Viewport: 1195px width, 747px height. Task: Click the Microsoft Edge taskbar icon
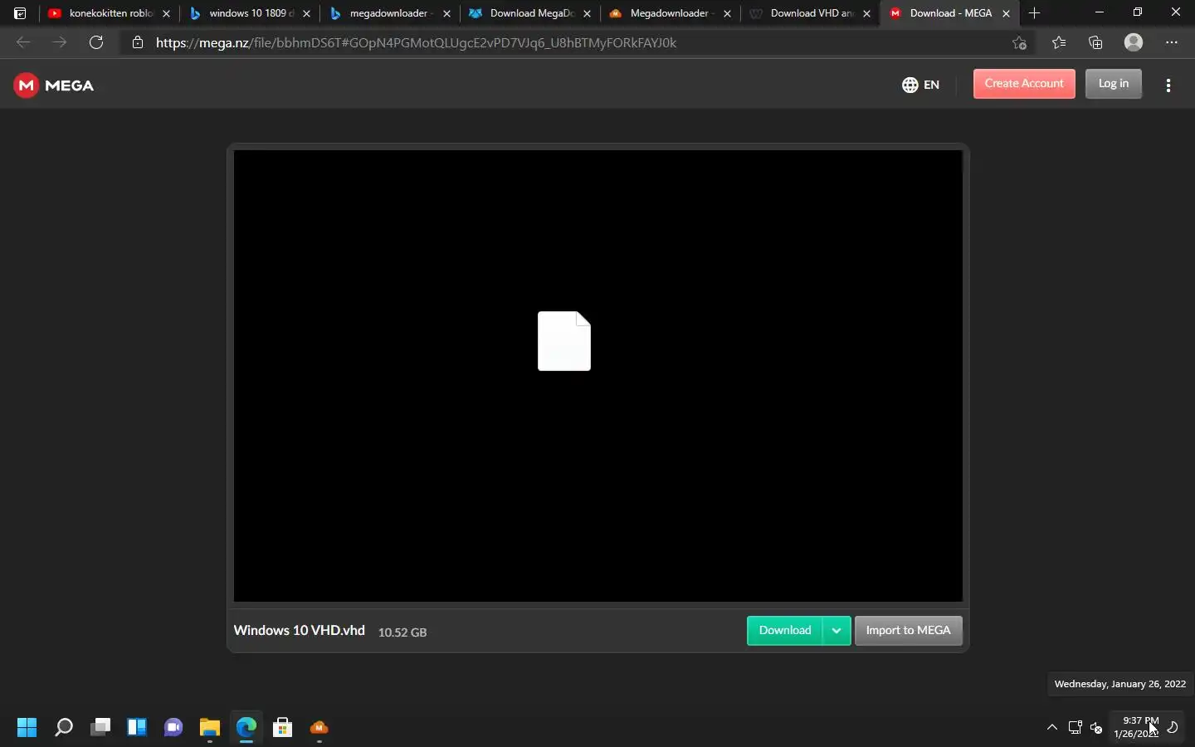[246, 728]
